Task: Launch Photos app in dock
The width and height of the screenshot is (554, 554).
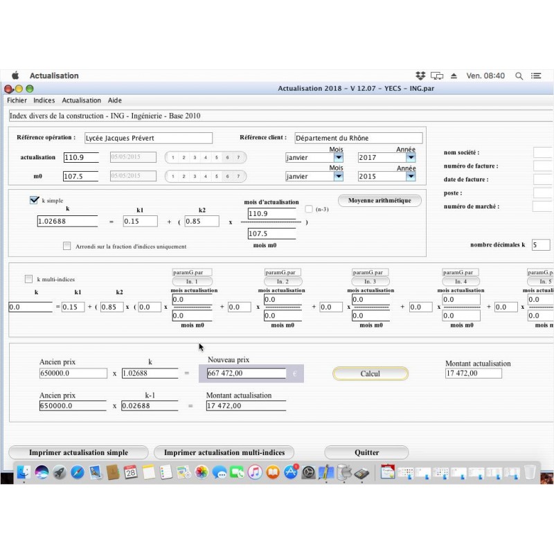Action: 202,472
